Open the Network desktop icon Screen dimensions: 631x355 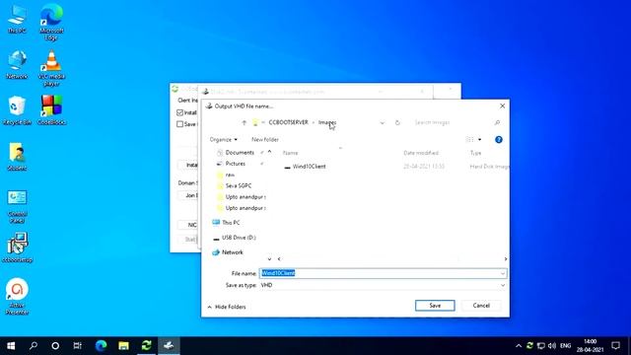[17, 64]
